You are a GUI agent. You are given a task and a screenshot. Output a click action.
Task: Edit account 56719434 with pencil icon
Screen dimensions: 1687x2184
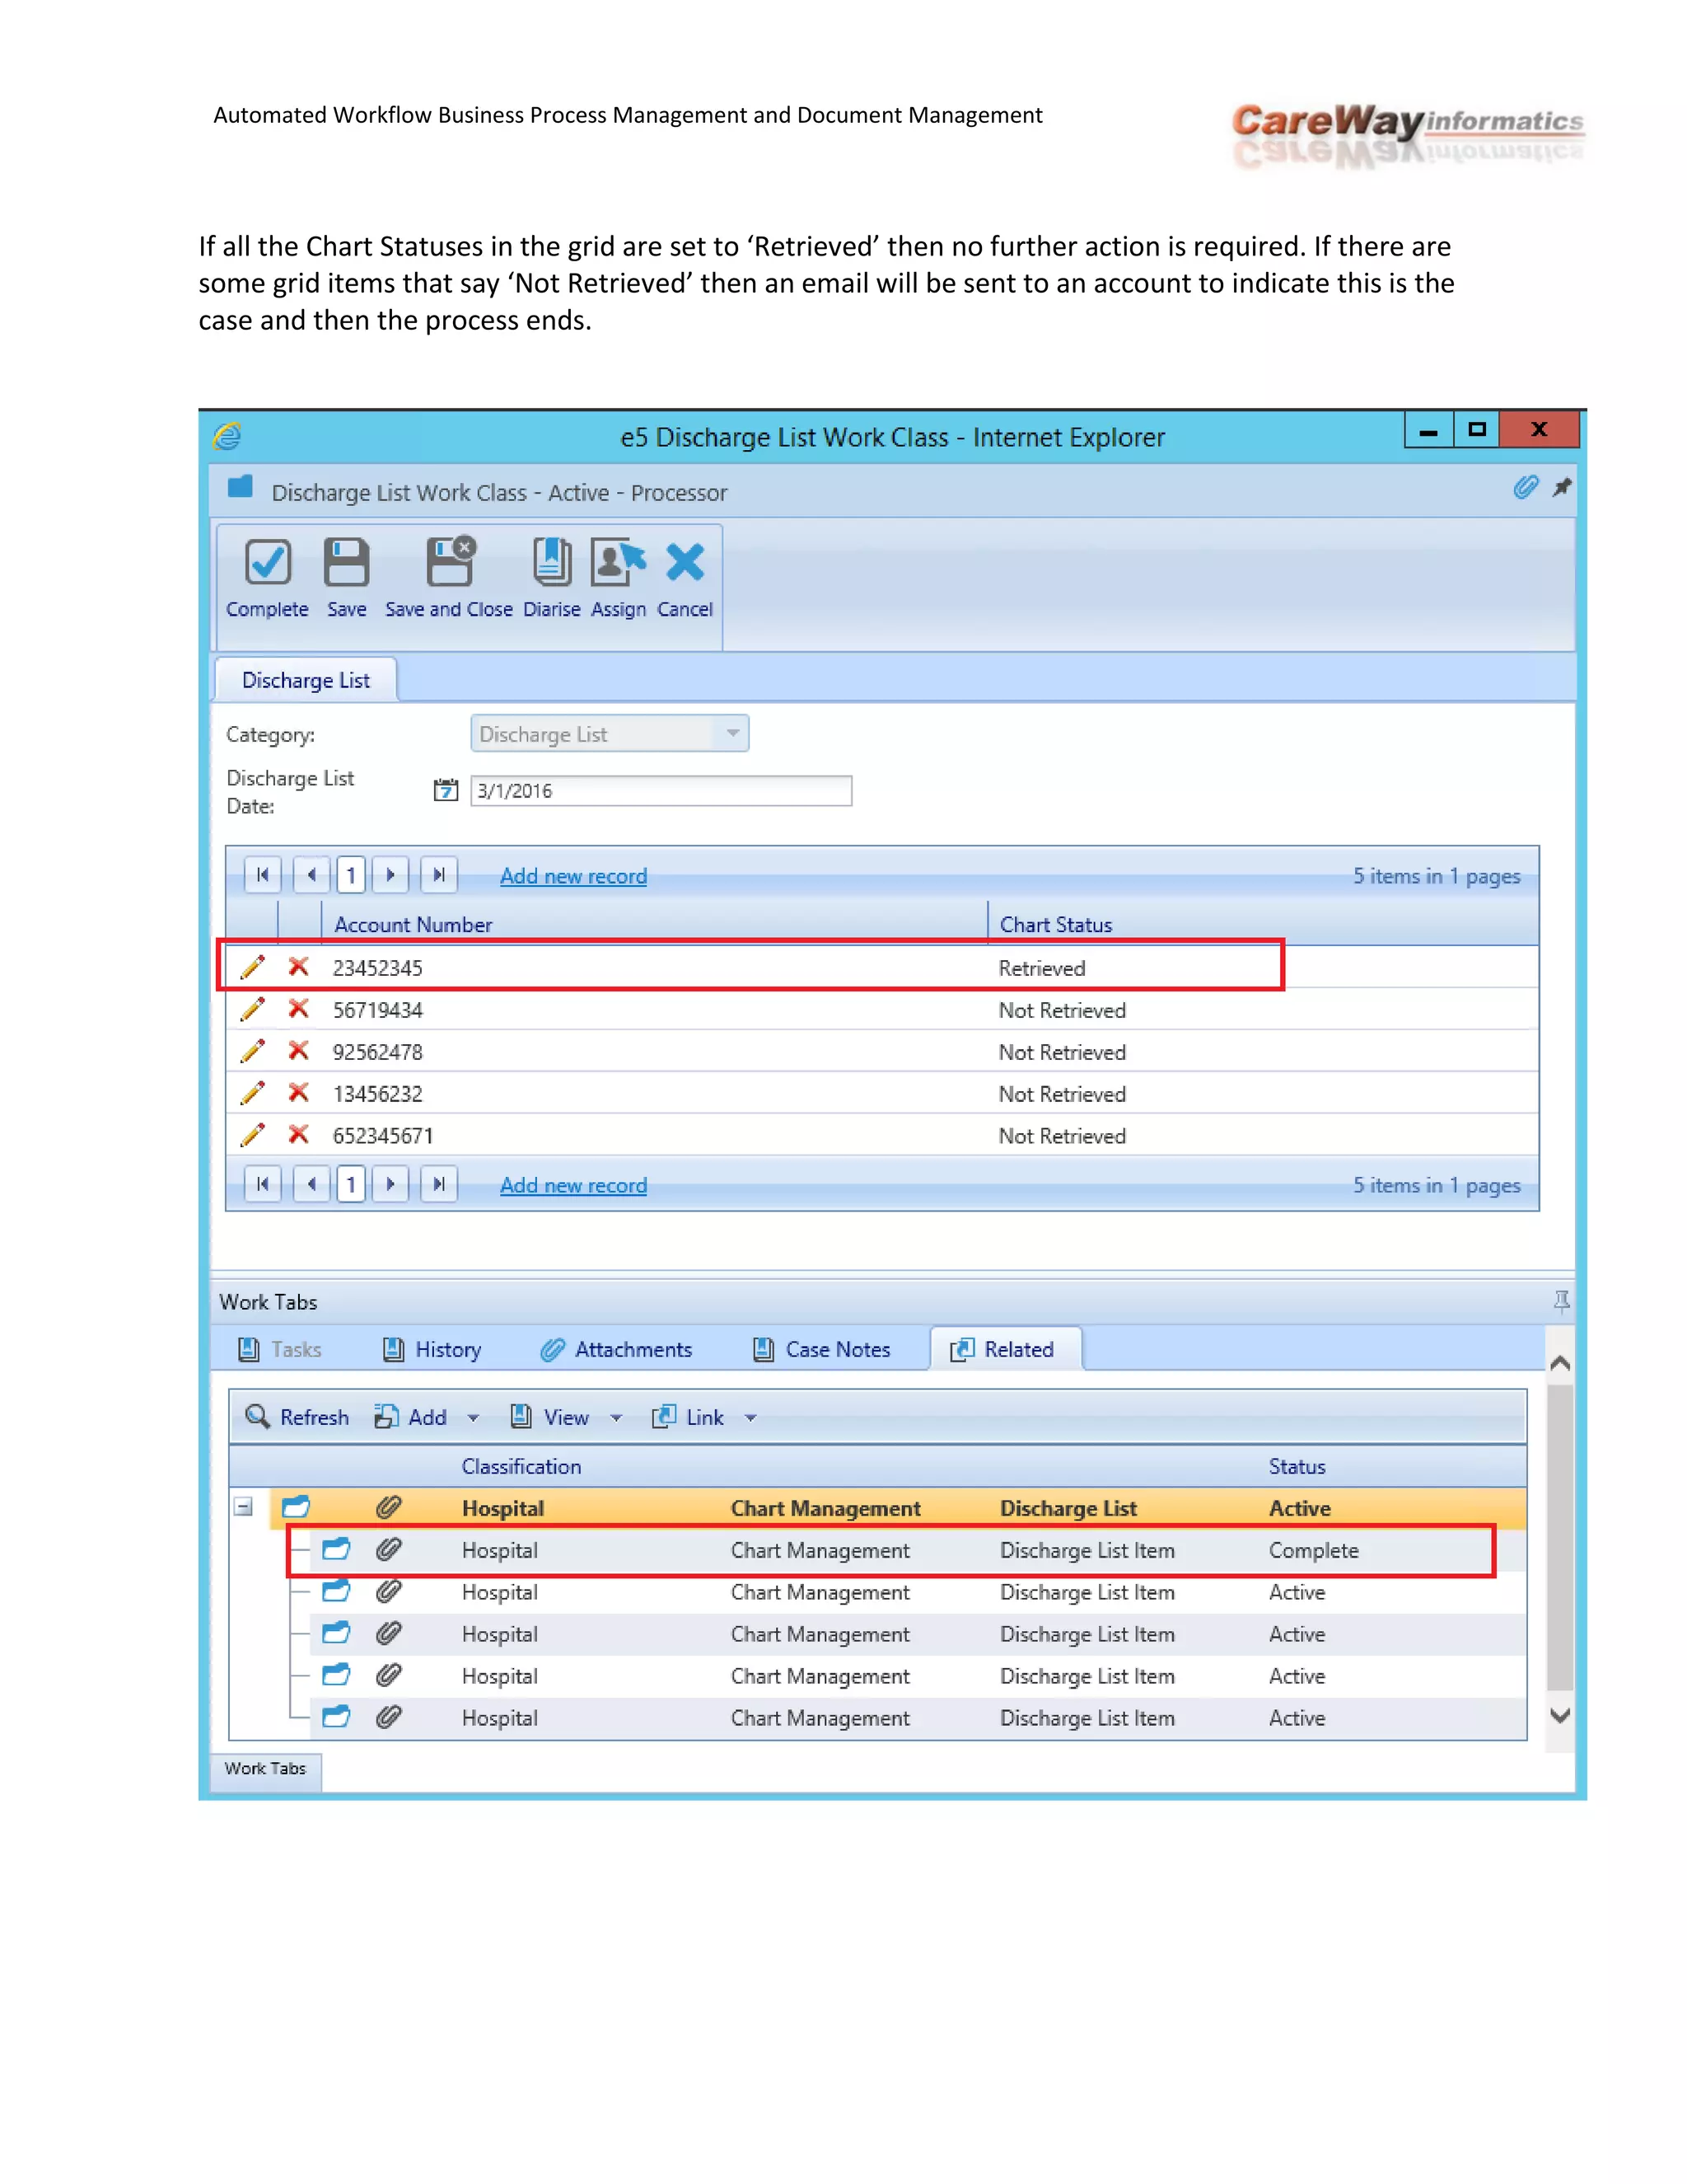coord(253,1009)
